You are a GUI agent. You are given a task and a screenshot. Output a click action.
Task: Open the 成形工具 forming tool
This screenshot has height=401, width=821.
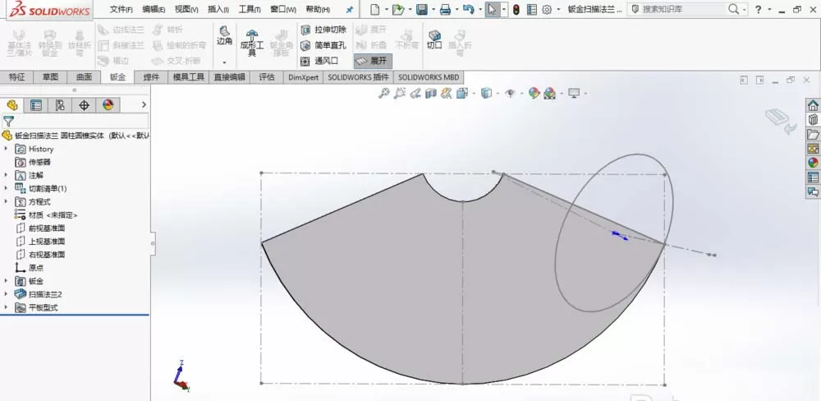click(x=252, y=43)
